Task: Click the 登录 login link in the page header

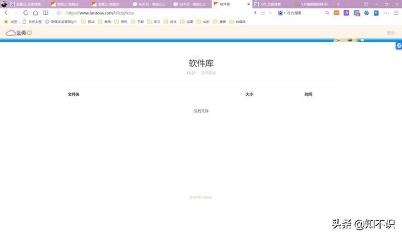Action: pos(391,33)
